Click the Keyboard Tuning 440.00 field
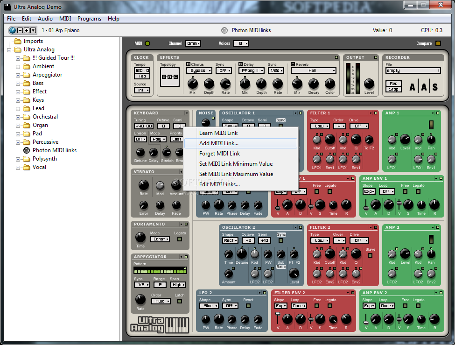 tap(143, 126)
